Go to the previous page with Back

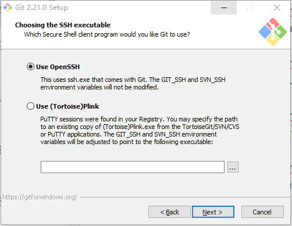pyautogui.click(x=169, y=212)
